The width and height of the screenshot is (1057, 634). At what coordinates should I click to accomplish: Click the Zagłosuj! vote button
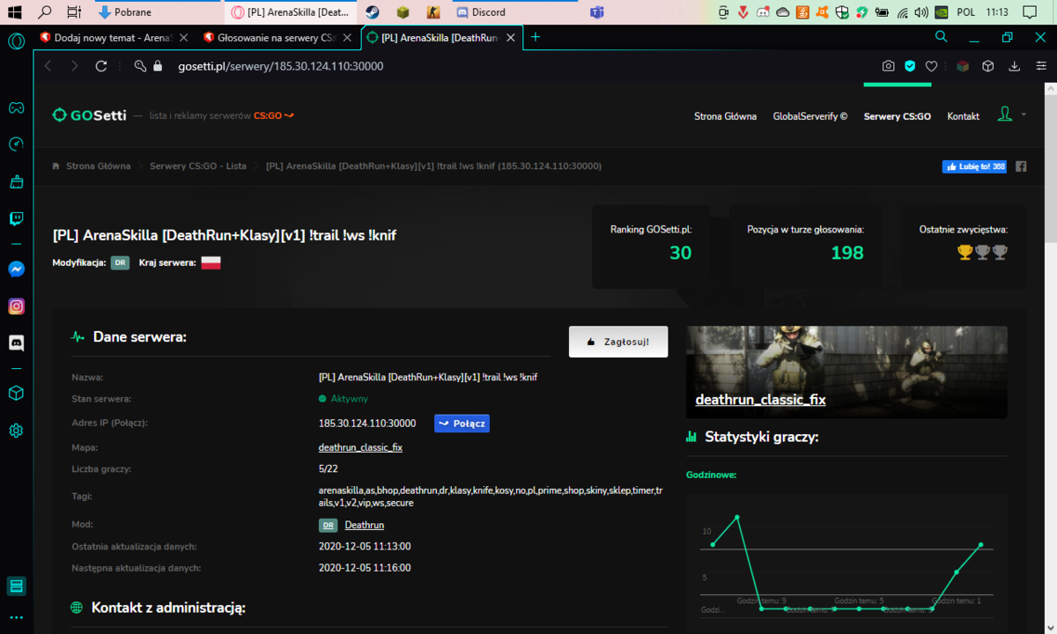point(618,342)
